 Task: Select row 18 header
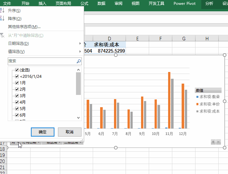pyautogui.click(x=3, y=149)
